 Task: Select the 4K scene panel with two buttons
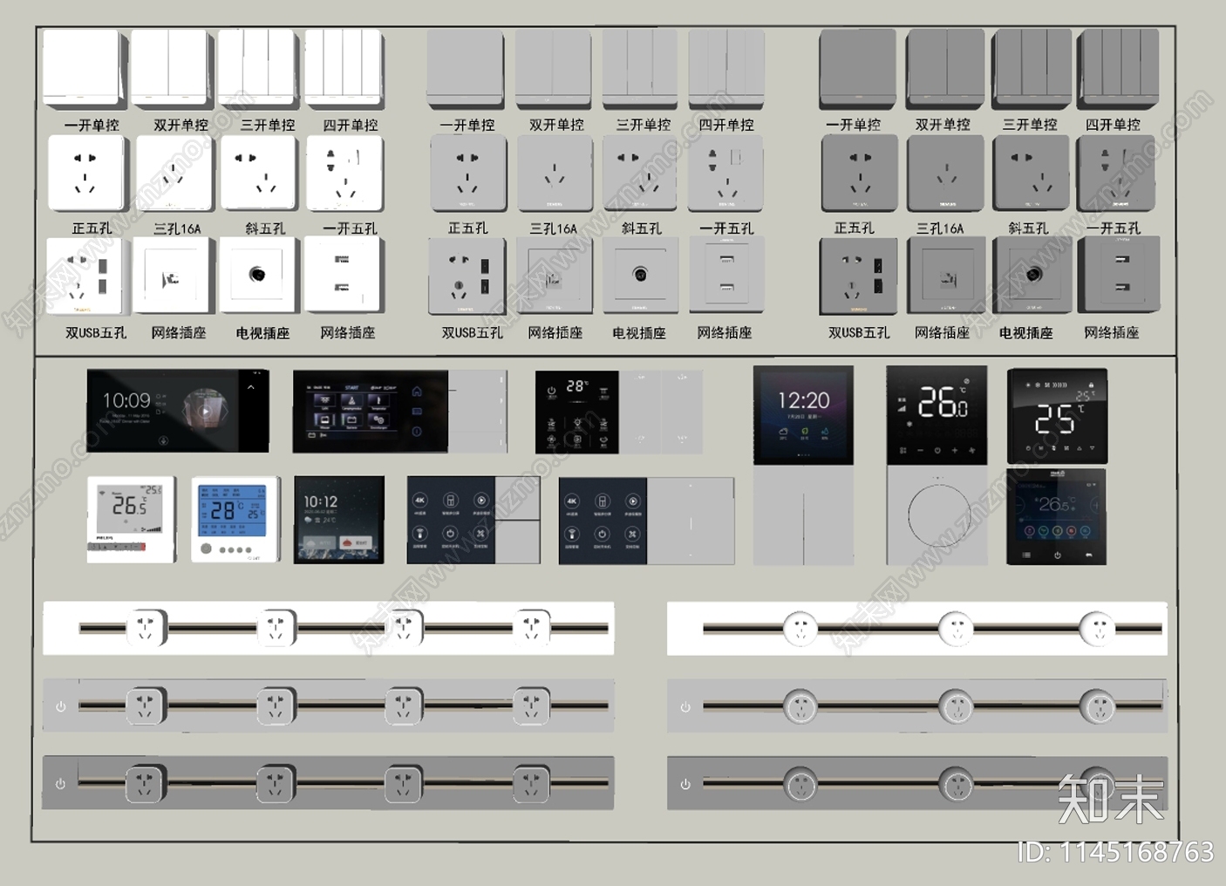pyautogui.click(x=473, y=520)
